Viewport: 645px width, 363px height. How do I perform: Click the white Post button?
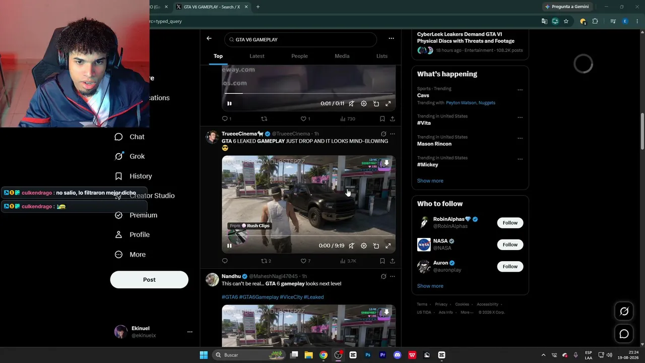click(x=149, y=280)
